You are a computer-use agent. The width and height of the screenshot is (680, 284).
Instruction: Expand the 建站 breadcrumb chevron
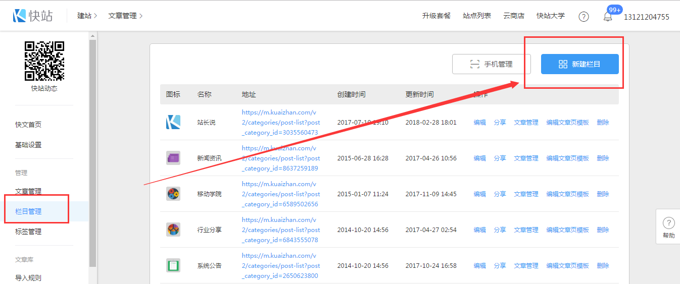(x=95, y=16)
